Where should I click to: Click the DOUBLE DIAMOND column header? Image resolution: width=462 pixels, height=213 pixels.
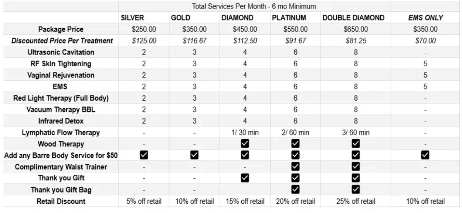point(353,18)
